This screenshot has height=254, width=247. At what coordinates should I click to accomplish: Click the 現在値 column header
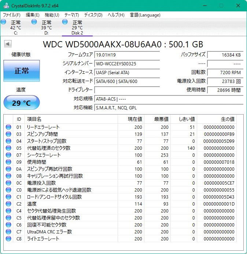(131, 119)
